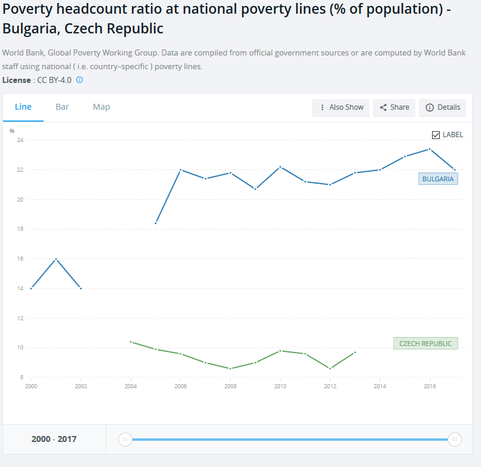This screenshot has height=467, width=481.
Task: Click the 2000 - 2017 year range label
Action: (x=54, y=440)
